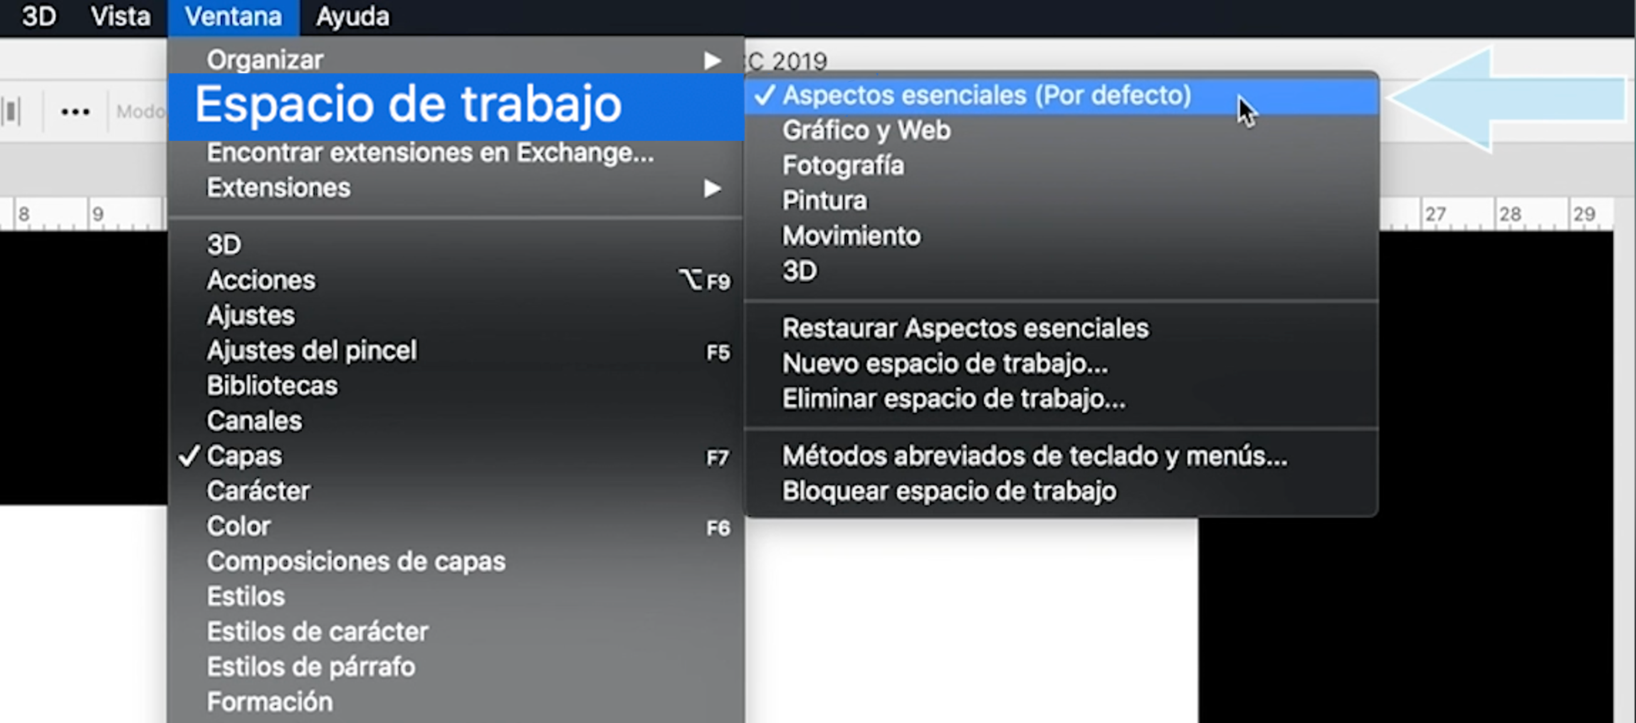Click the three-dots options bar icon
The width and height of the screenshot is (1636, 723).
coord(75,112)
